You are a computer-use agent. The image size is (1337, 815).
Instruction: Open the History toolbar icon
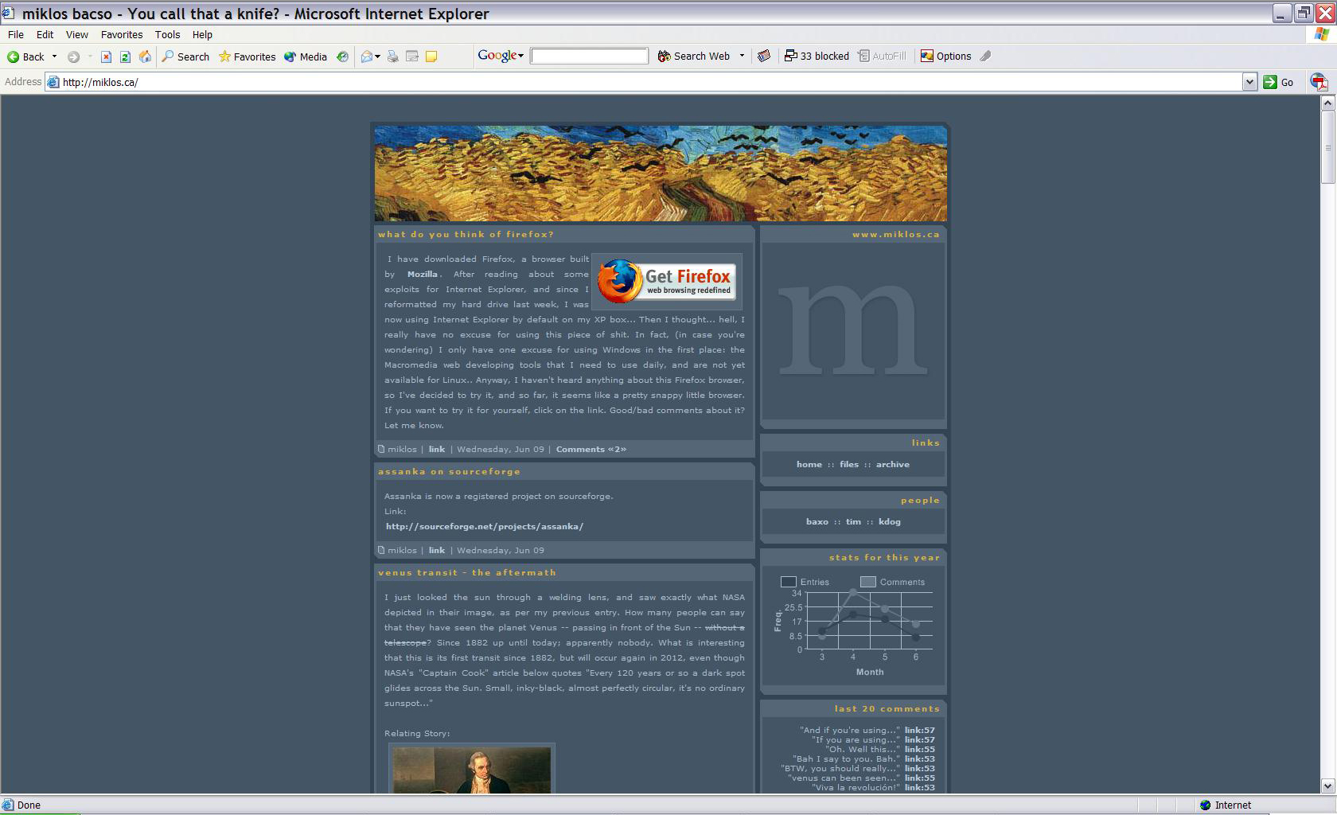coord(342,57)
